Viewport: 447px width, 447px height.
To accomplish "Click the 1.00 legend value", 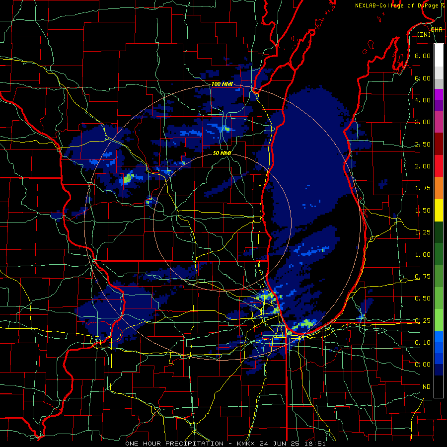I will (423, 255).
